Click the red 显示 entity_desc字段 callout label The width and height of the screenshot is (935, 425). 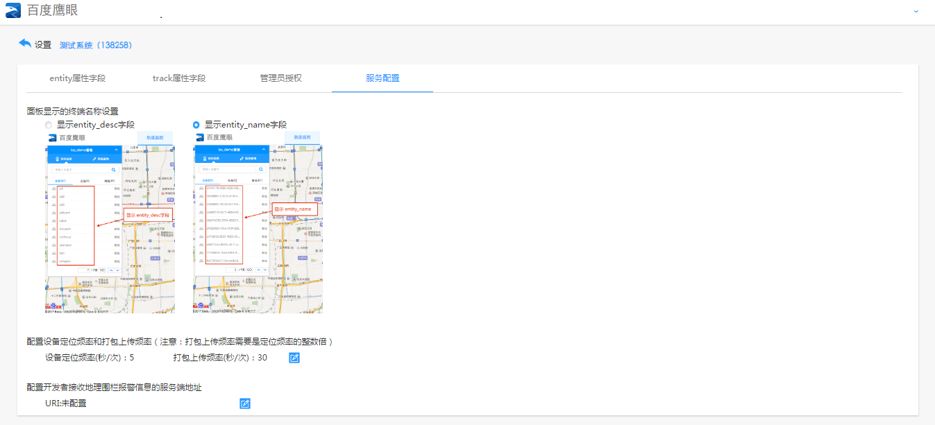(x=148, y=216)
